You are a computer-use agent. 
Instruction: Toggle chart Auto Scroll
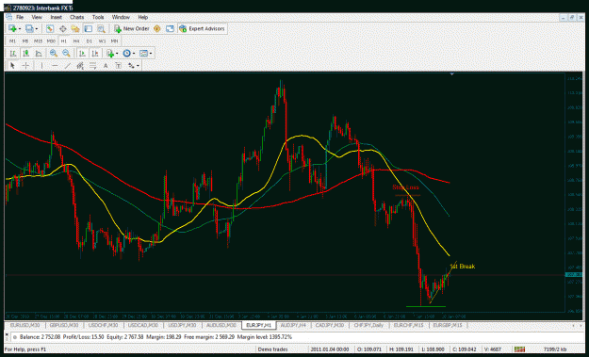82,54
